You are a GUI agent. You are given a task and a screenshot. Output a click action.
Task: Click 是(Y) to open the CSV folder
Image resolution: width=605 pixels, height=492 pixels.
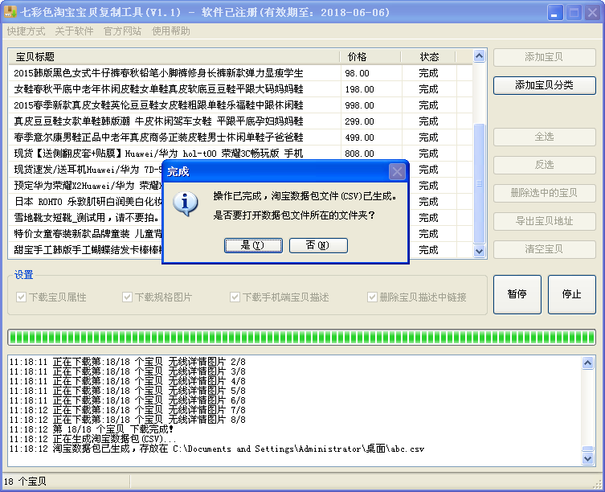[x=253, y=246]
